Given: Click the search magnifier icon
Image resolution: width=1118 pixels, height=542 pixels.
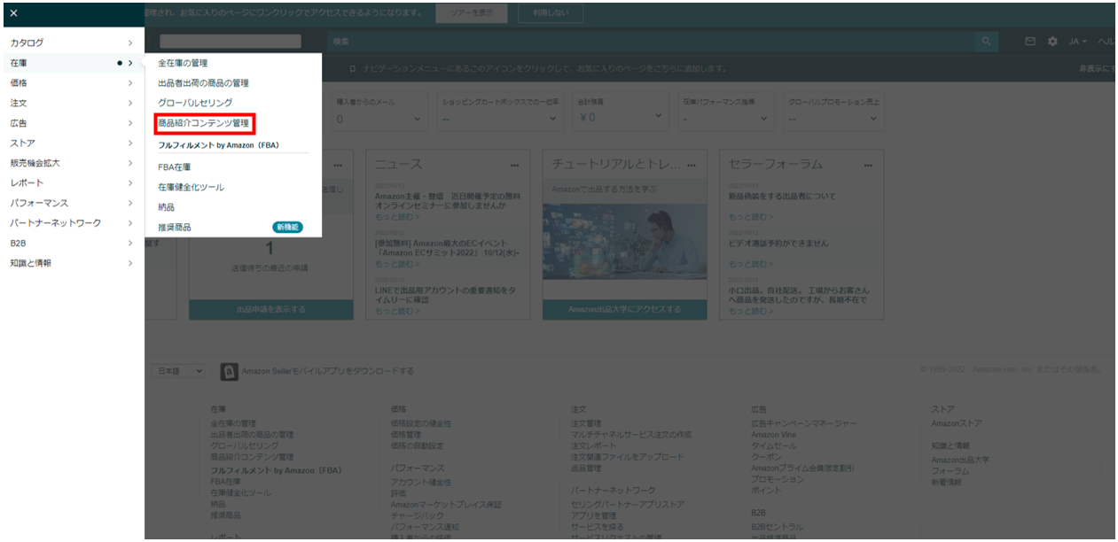Looking at the screenshot, I should coord(985,42).
